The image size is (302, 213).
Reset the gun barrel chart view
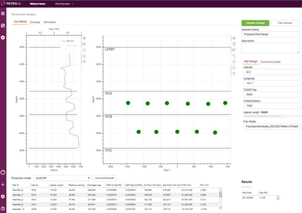pyautogui.click(x=234, y=62)
